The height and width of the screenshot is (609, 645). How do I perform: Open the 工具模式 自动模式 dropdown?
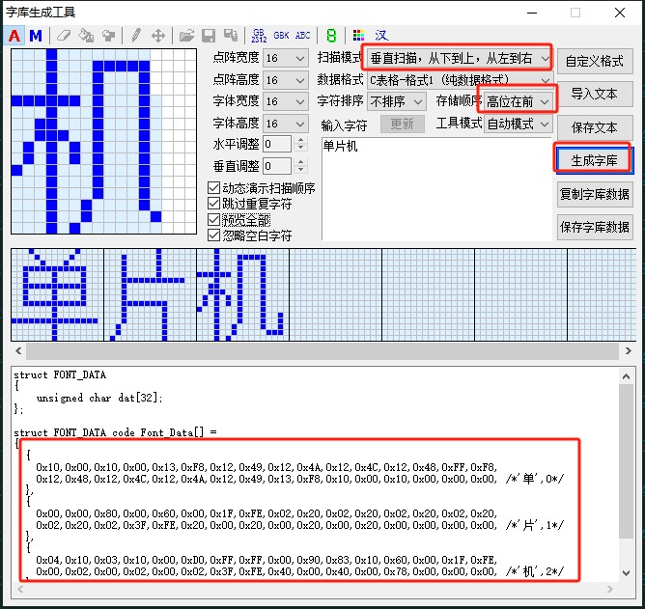(519, 124)
